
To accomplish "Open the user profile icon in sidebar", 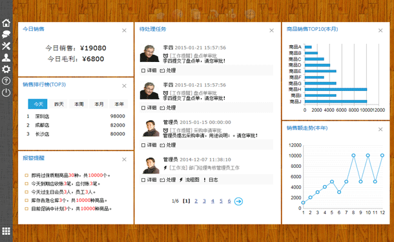I will 6,57.
